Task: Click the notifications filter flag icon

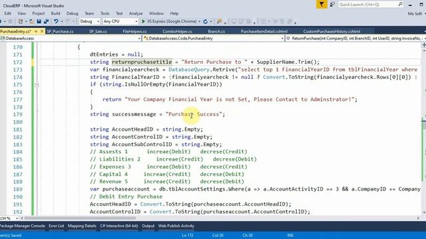Action: pos(321,5)
